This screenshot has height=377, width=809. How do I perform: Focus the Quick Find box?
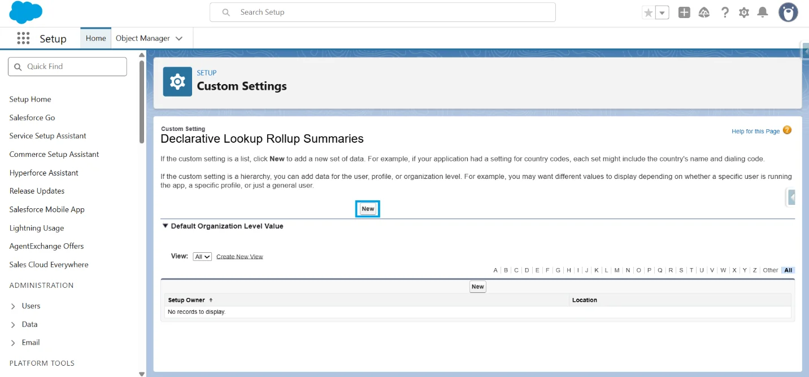point(67,67)
